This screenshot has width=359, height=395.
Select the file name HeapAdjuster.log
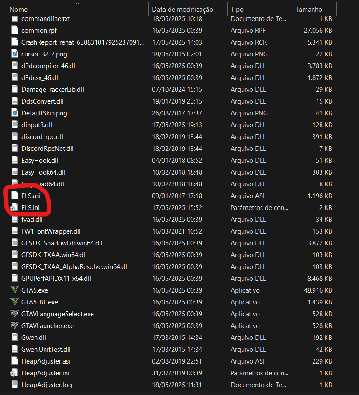(x=47, y=385)
